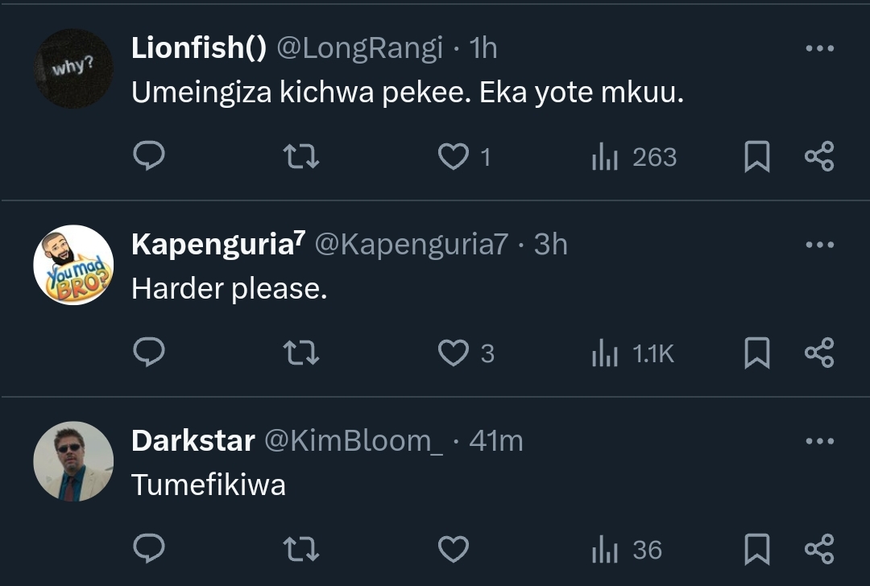This screenshot has width=870, height=586.
Task: Reply to Kapenguria7's 'Harder please' tweet
Action: pyautogui.click(x=148, y=353)
